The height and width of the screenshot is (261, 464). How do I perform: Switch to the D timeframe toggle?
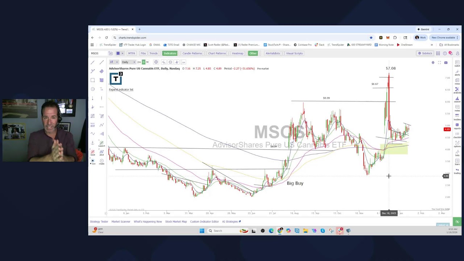[144, 62]
